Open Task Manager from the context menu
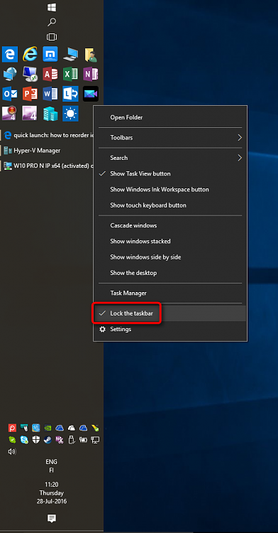Screen dimensions: 278x533 (x=169, y=293)
